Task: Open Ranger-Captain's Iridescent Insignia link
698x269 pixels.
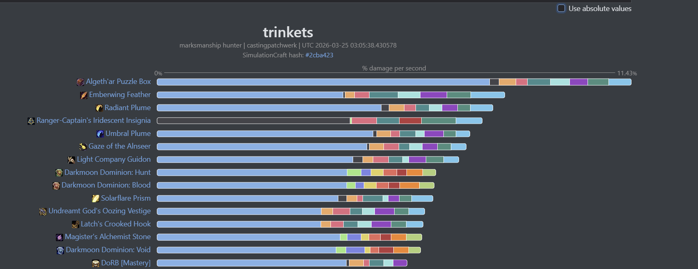Action: (x=94, y=120)
